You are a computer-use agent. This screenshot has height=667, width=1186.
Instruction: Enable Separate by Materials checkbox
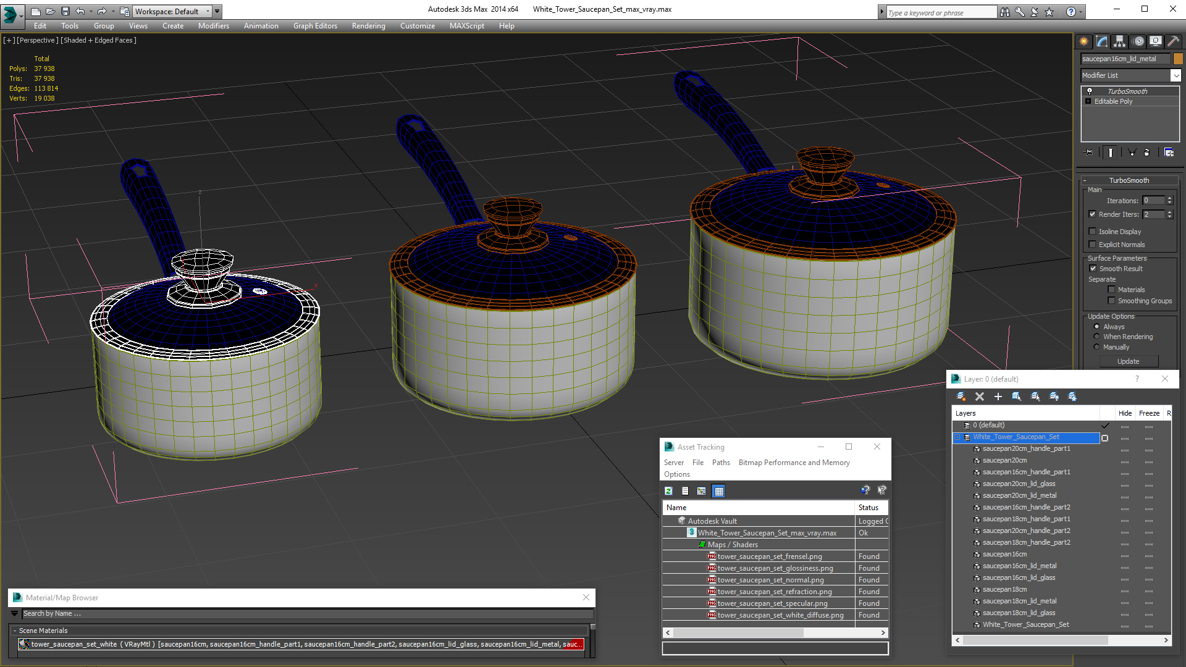click(x=1111, y=290)
